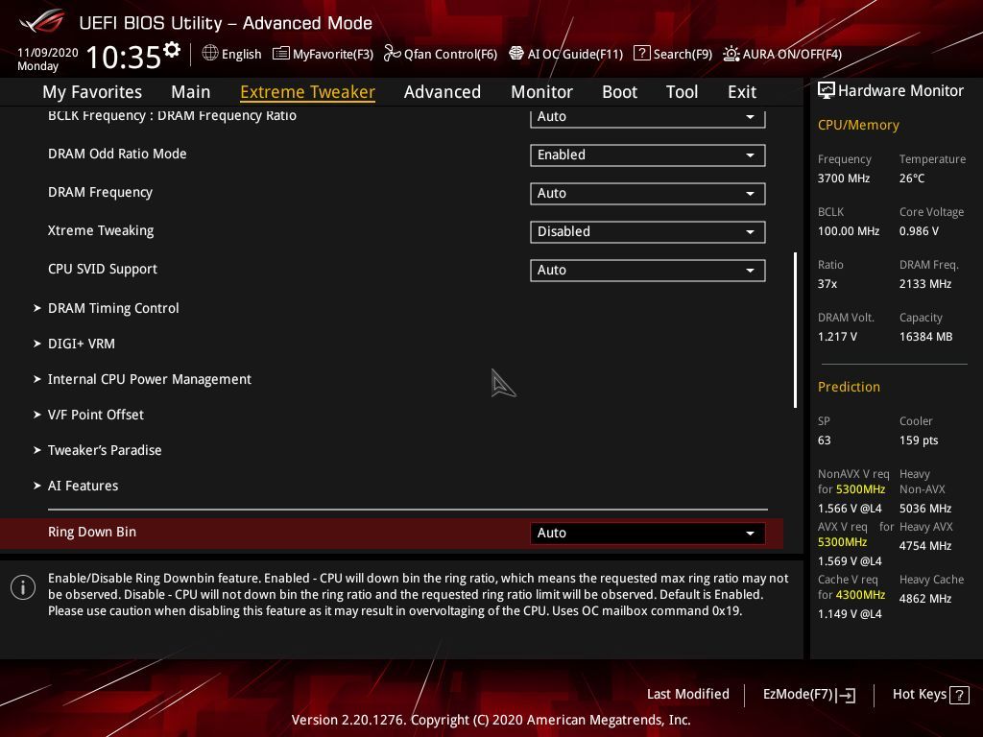Image resolution: width=983 pixels, height=737 pixels.
Task: Click the globe language icon
Action: click(x=210, y=54)
